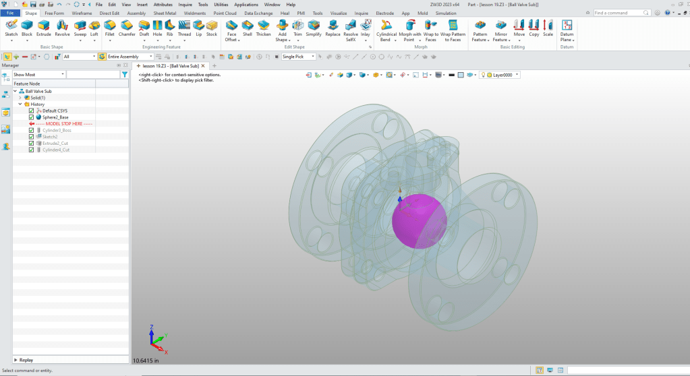The height and width of the screenshot is (376, 690).
Task: Open the Inquire menu
Action: [185, 4]
